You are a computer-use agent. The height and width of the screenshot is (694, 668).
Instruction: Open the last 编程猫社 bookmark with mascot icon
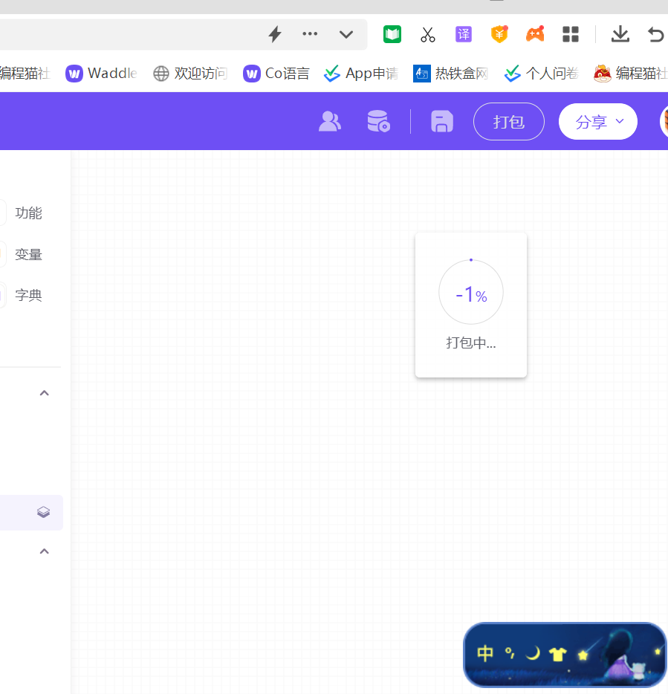click(630, 73)
